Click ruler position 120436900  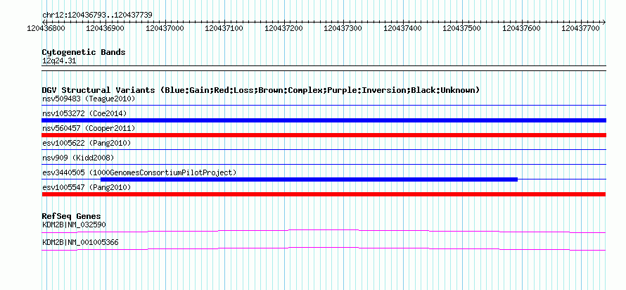click(x=105, y=28)
